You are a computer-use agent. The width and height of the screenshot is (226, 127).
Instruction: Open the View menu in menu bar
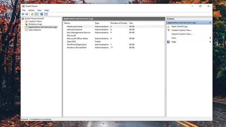39,10
